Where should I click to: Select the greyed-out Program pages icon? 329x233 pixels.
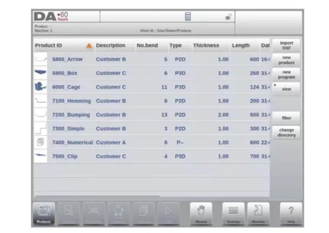click(144, 214)
